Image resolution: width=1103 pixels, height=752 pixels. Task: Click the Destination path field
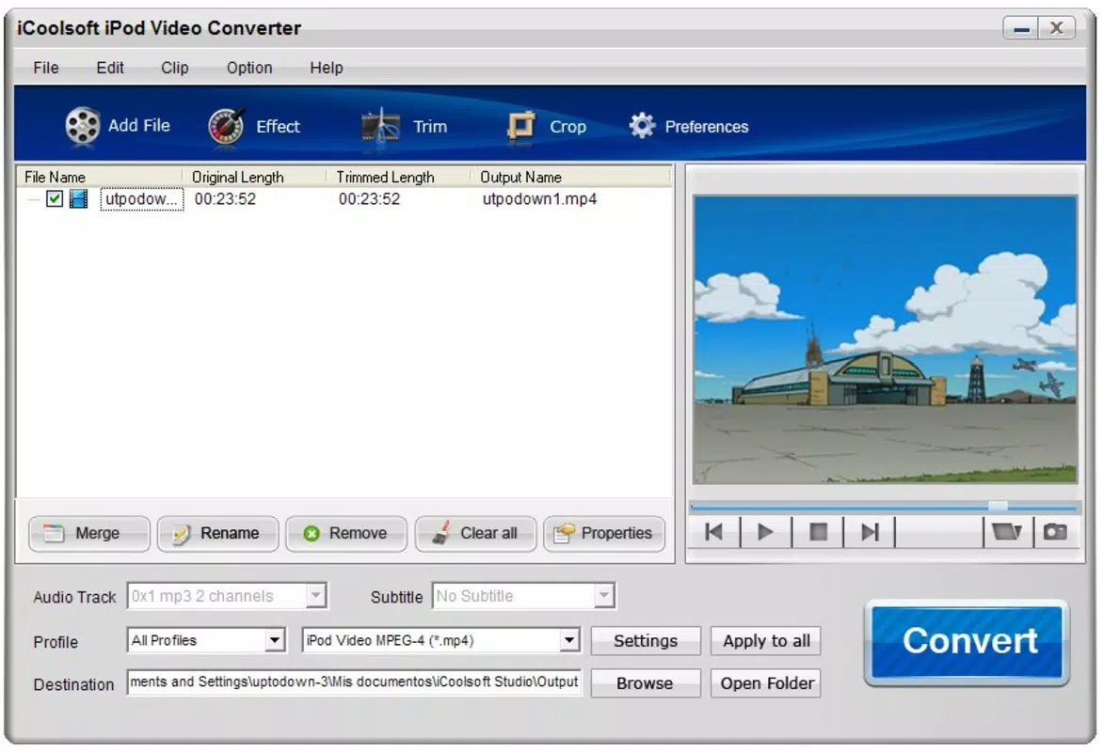355,682
